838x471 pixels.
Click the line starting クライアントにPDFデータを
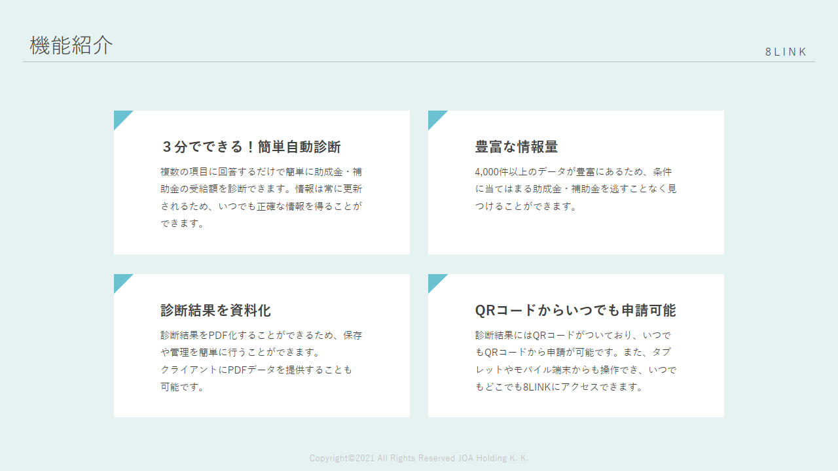coord(256,370)
